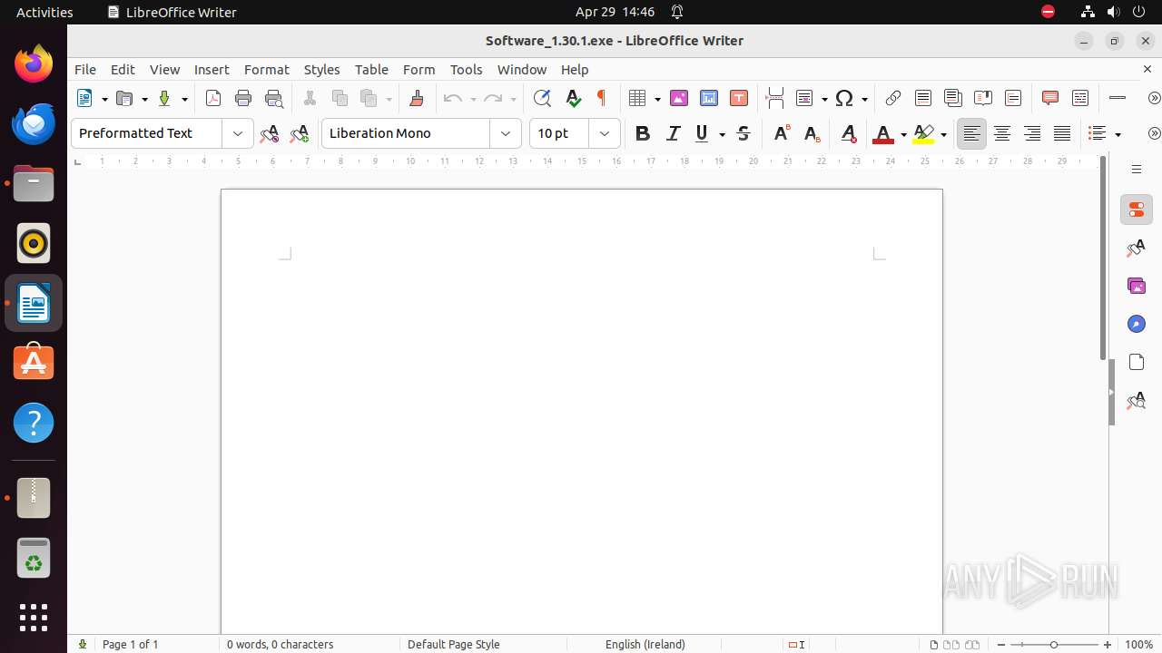Open the font color dropdown arrow

point(903,134)
